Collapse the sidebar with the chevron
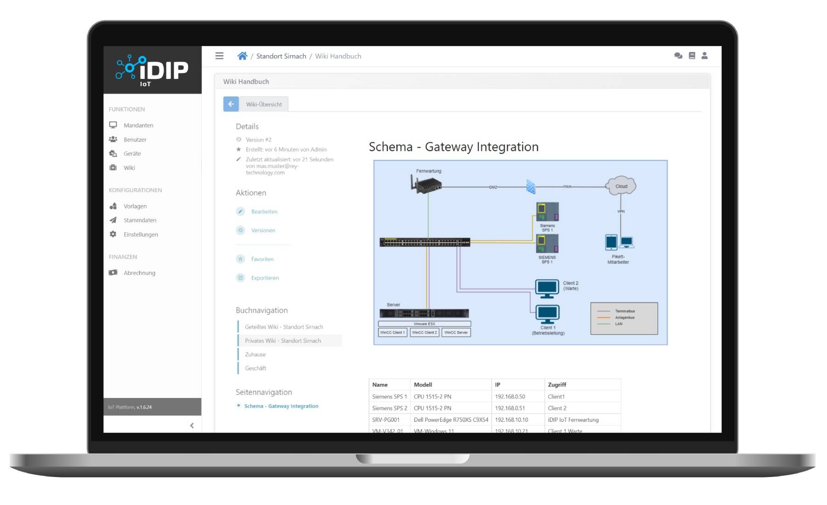This screenshot has width=827, height=505. tap(192, 426)
